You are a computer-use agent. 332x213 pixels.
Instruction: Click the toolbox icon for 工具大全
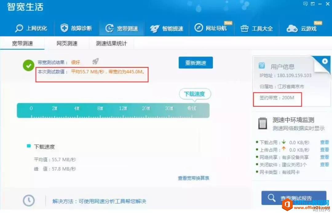[x=244, y=28]
